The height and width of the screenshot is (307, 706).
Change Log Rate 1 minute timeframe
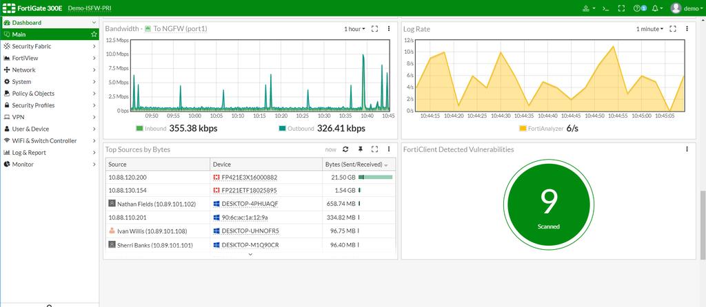point(649,29)
